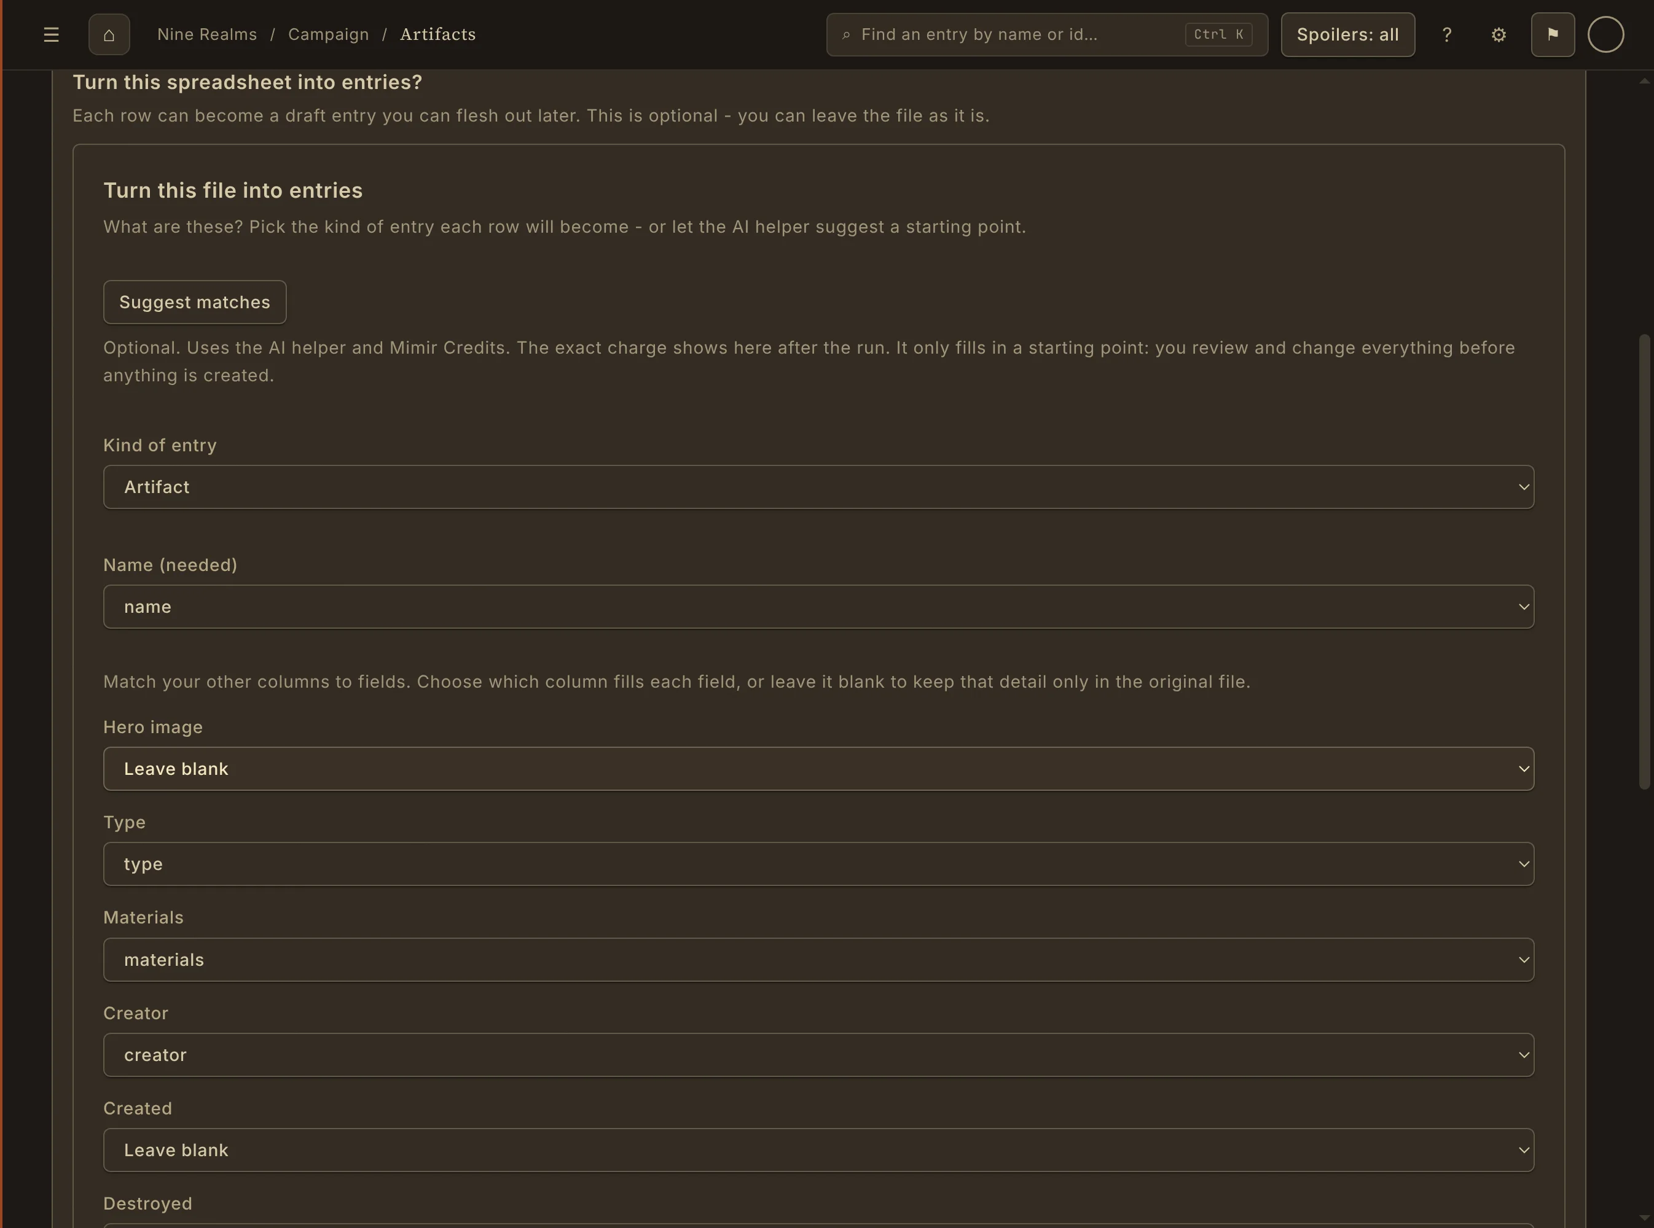Focus the Find an entry search field

pyautogui.click(x=1047, y=34)
